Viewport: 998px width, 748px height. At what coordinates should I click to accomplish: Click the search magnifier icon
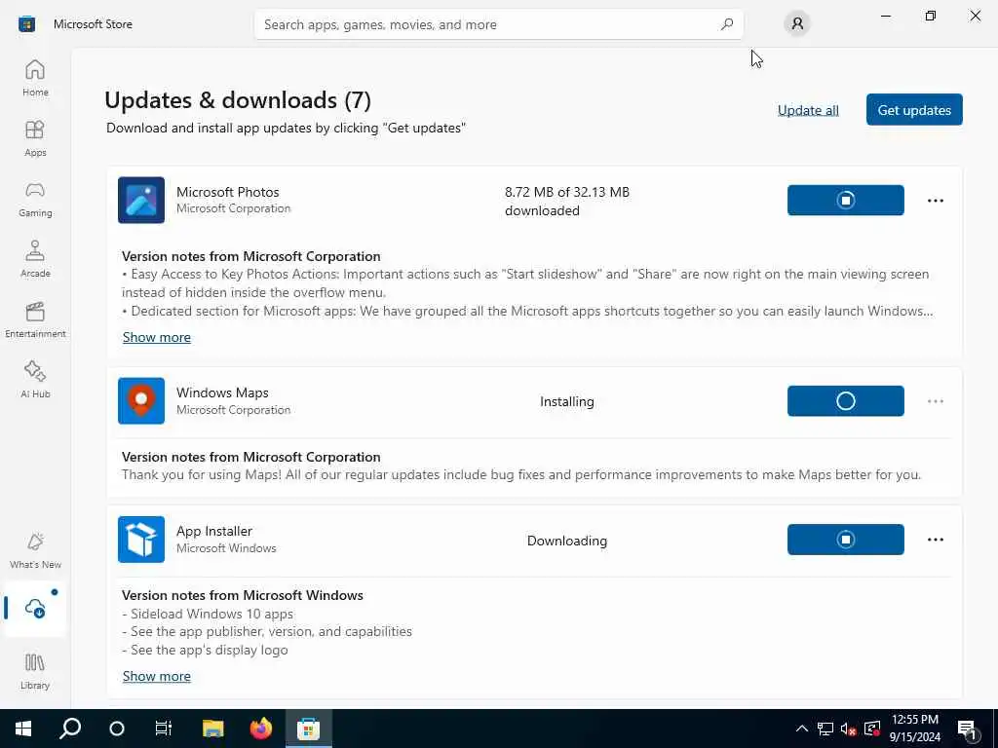click(727, 24)
